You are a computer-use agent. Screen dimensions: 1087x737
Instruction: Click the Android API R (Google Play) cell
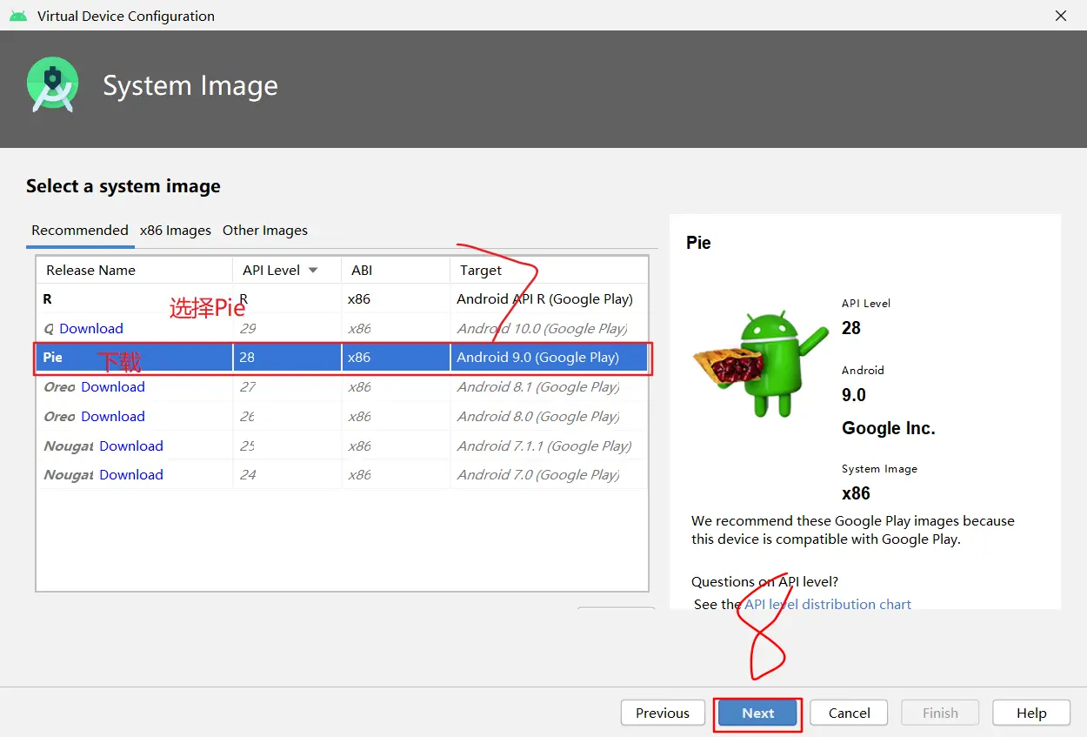pyautogui.click(x=549, y=299)
